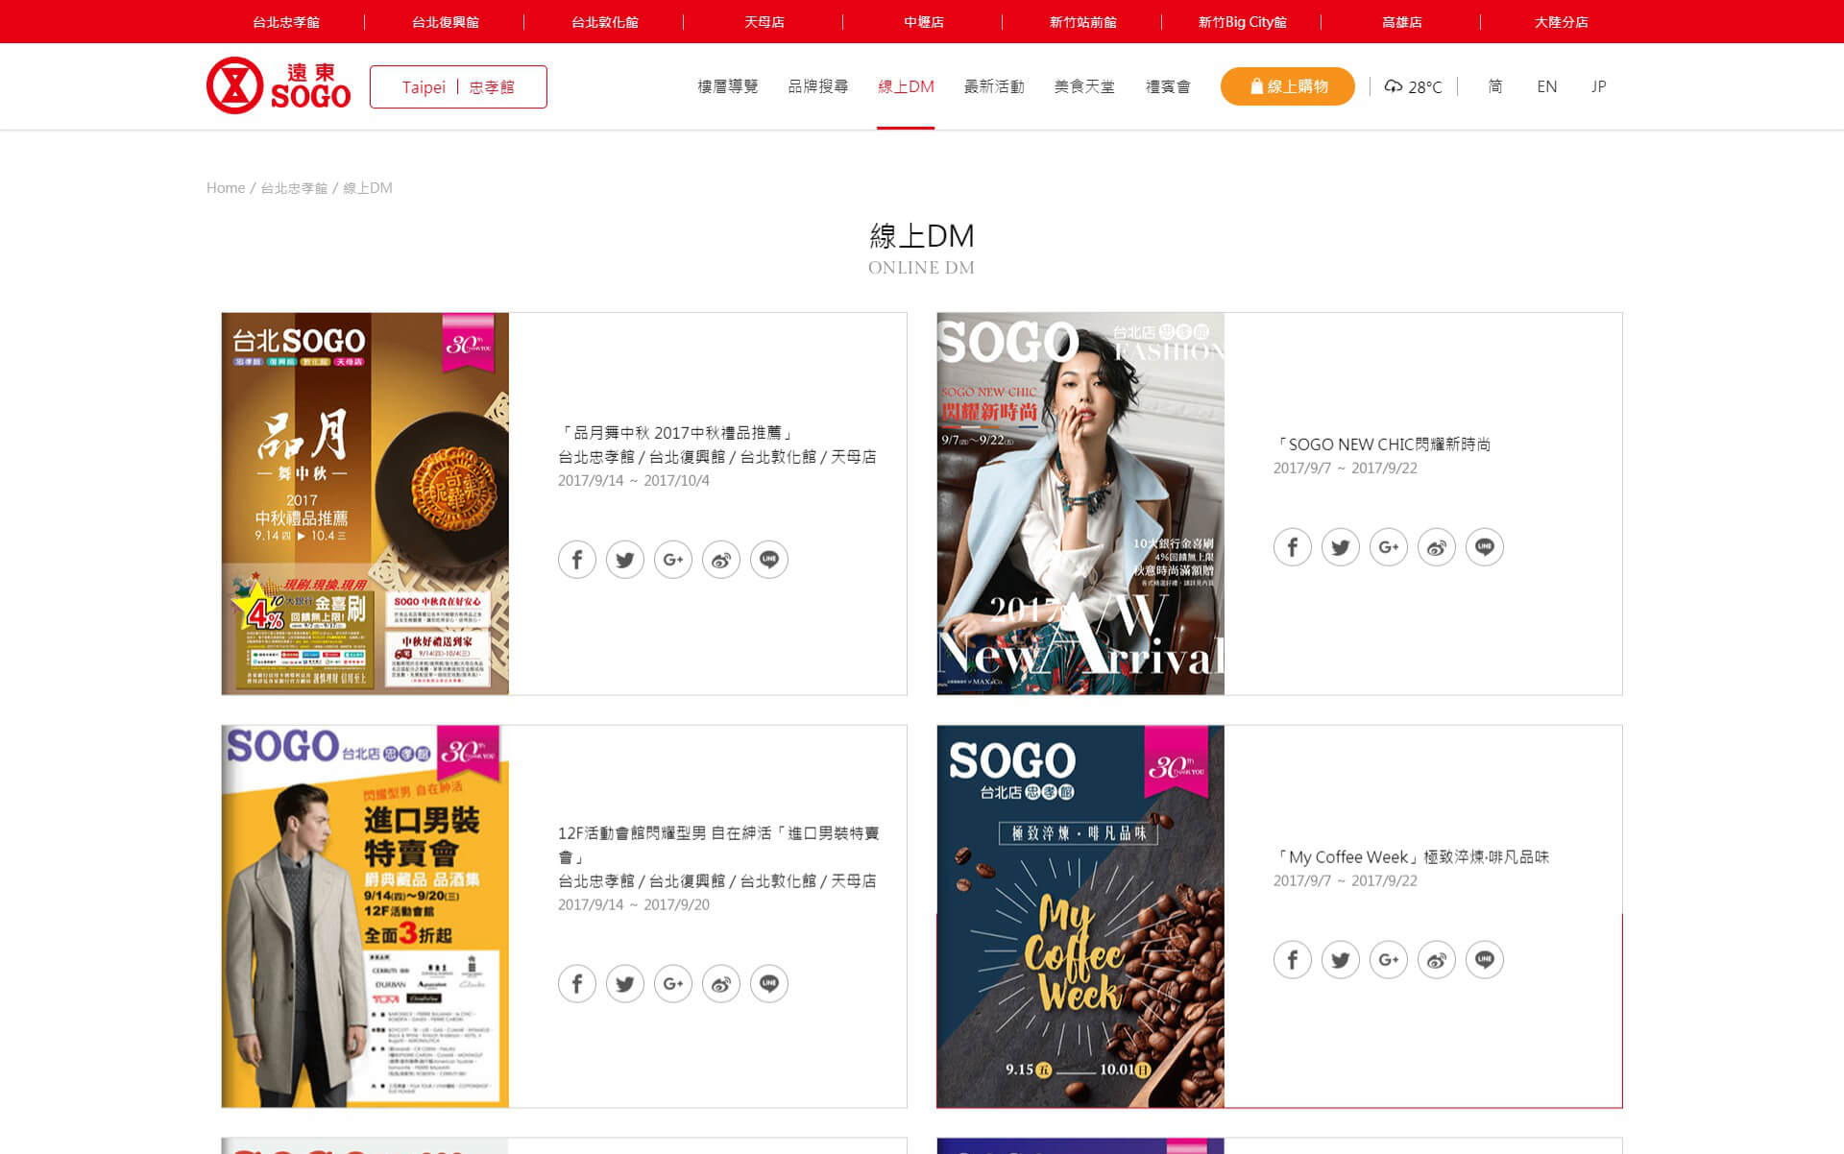The height and width of the screenshot is (1154, 1844).
Task: Go to 大陸分店 in top bar
Action: pyautogui.click(x=1562, y=22)
